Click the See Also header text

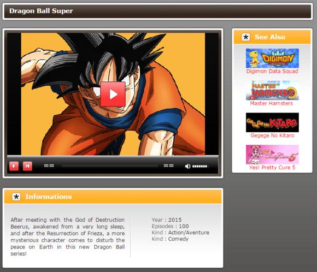270,37
